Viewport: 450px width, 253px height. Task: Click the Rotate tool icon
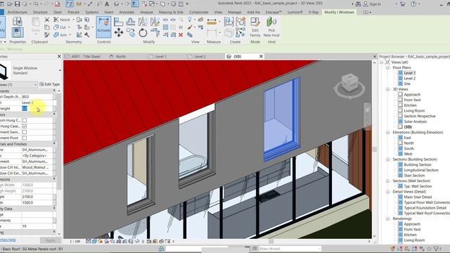pos(143,33)
